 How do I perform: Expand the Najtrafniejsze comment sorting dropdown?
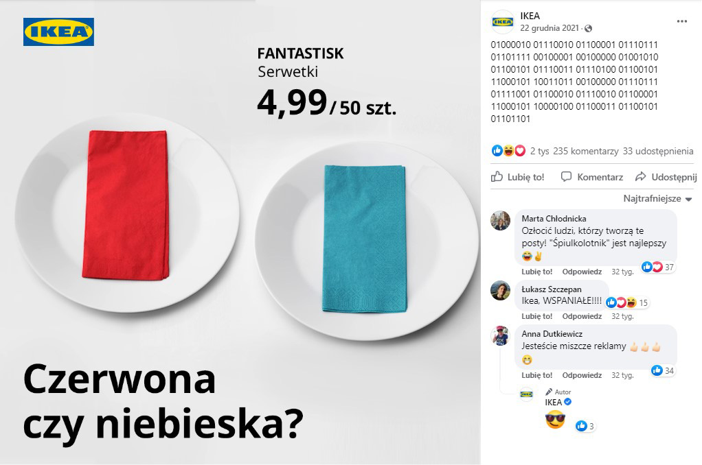point(657,198)
